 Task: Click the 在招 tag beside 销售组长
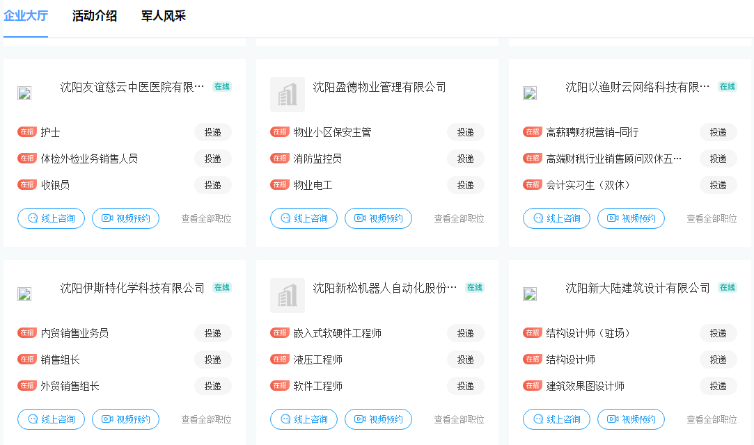pos(27,359)
